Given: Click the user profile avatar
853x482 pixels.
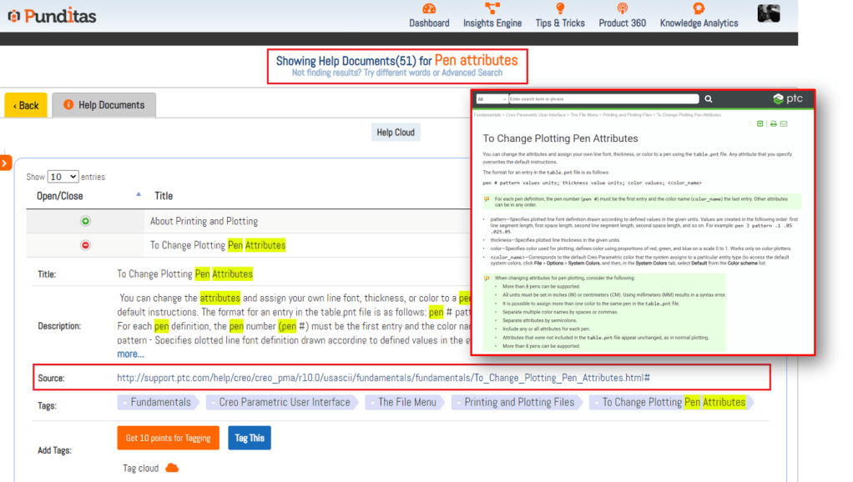Looking at the screenshot, I should pos(768,13).
